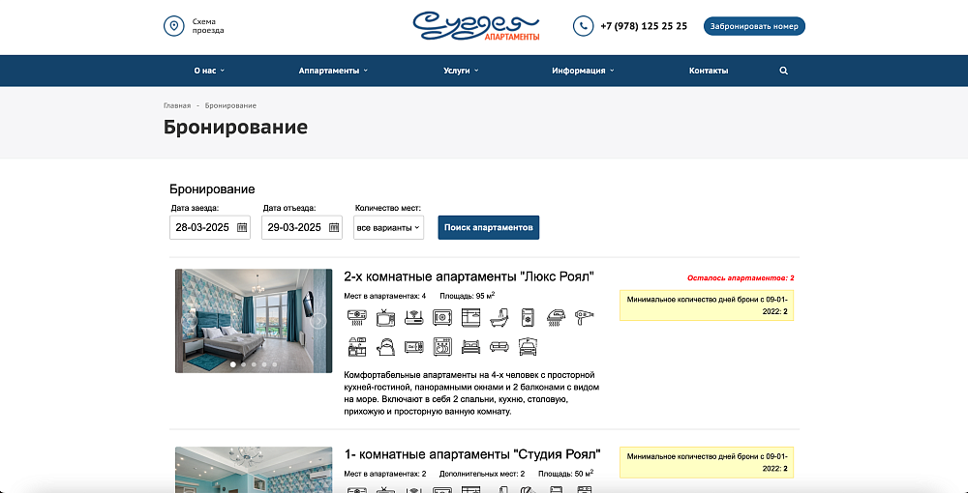The width and height of the screenshot is (968, 493).
Task: Open the Люкс Роял bedroom photo
Action: coord(254,321)
